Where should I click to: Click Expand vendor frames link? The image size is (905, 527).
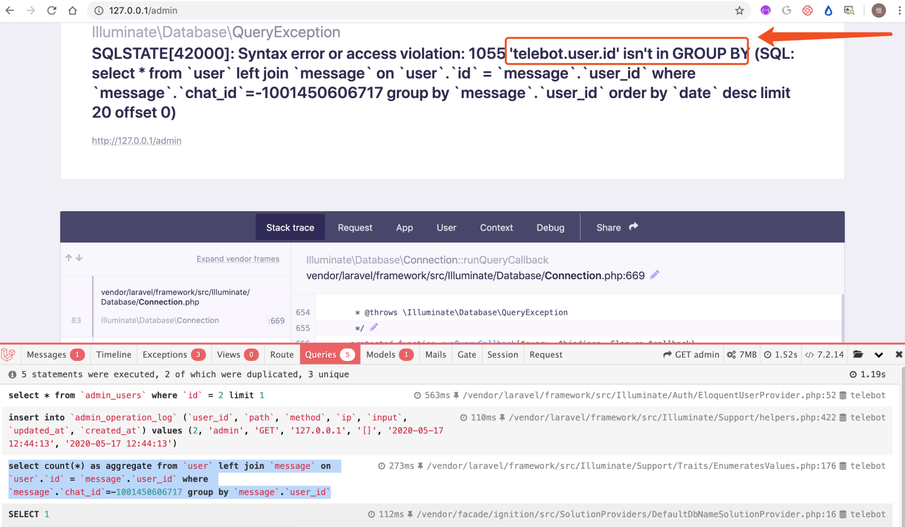(238, 259)
